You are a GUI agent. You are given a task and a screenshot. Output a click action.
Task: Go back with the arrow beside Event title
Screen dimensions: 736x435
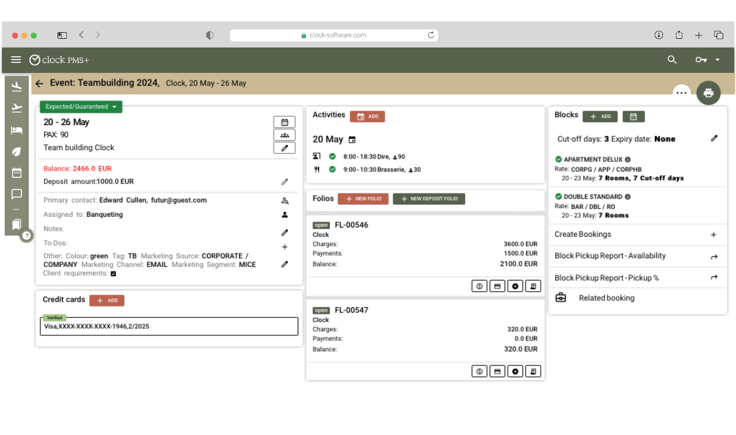[39, 84]
